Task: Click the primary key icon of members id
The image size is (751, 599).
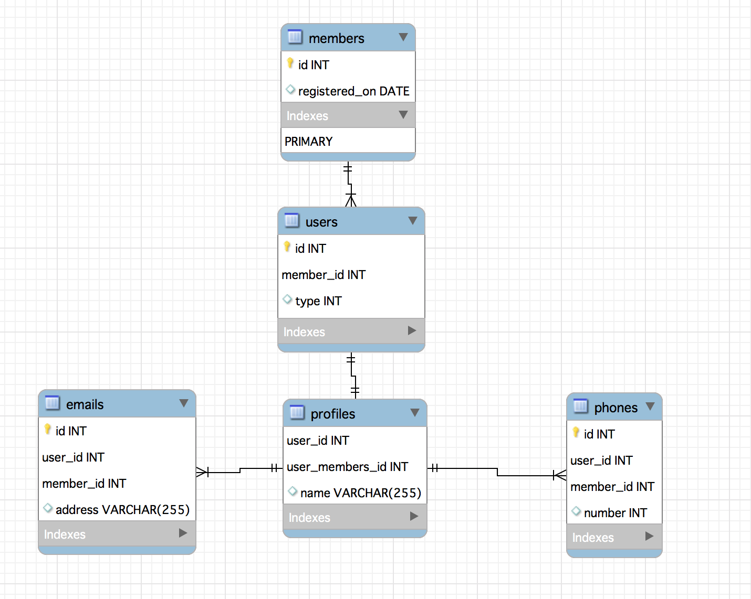Action: click(290, 63)
